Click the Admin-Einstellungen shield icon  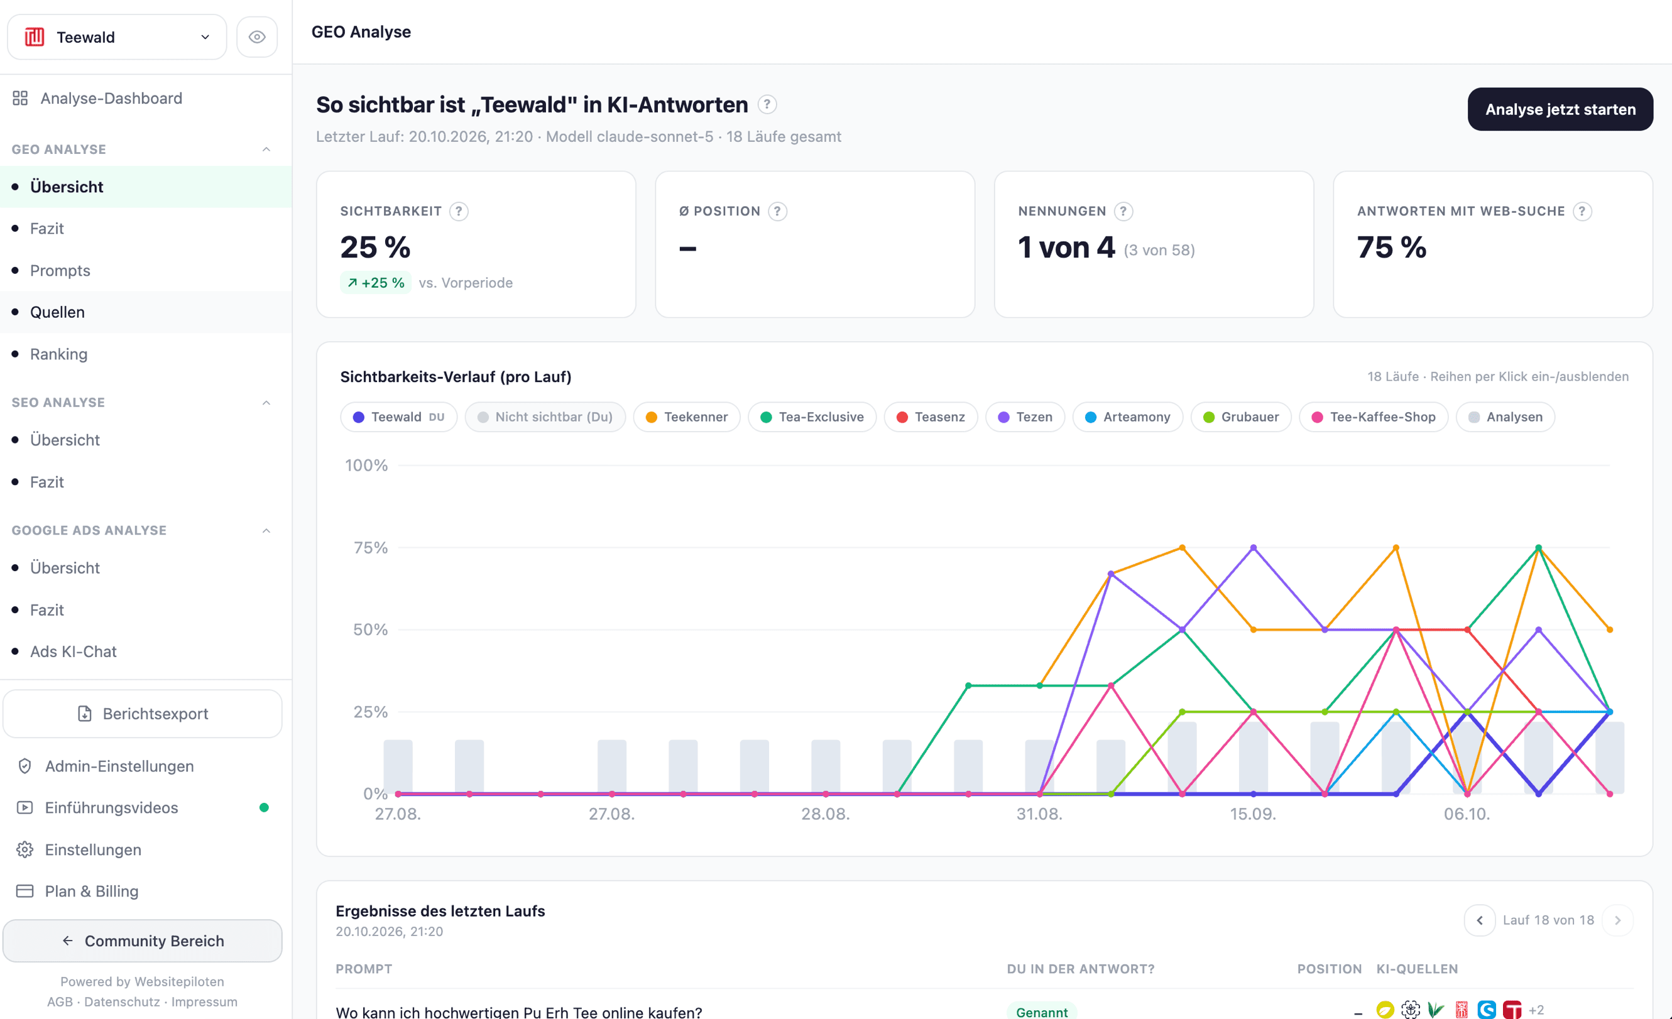(25, 766)
